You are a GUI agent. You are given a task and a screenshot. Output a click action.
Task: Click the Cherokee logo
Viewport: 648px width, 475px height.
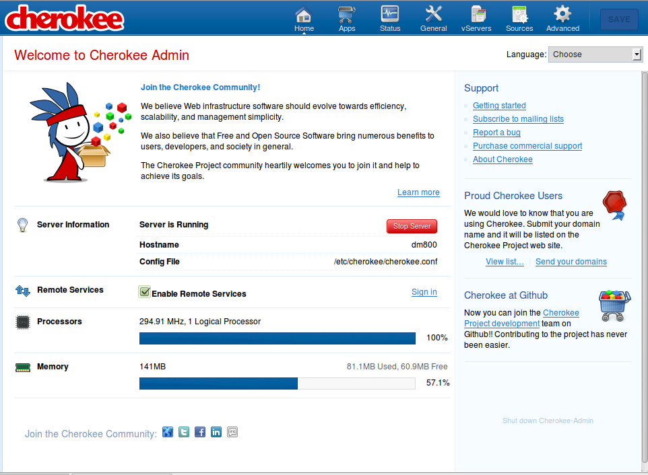(65, 18)
